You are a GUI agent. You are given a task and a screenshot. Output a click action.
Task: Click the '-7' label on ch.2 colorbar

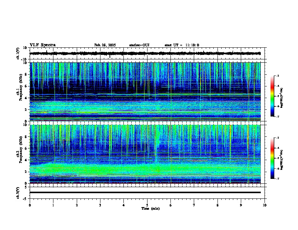tap(277, 179)
